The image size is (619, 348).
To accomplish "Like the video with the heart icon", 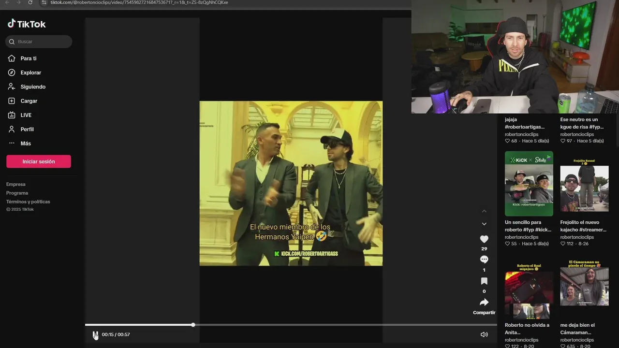I will [484, 239].
